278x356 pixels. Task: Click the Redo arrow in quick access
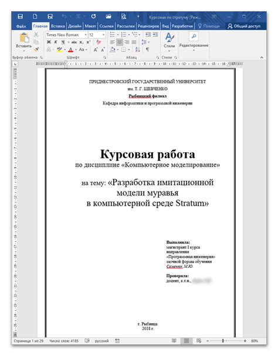coord(93,16)
